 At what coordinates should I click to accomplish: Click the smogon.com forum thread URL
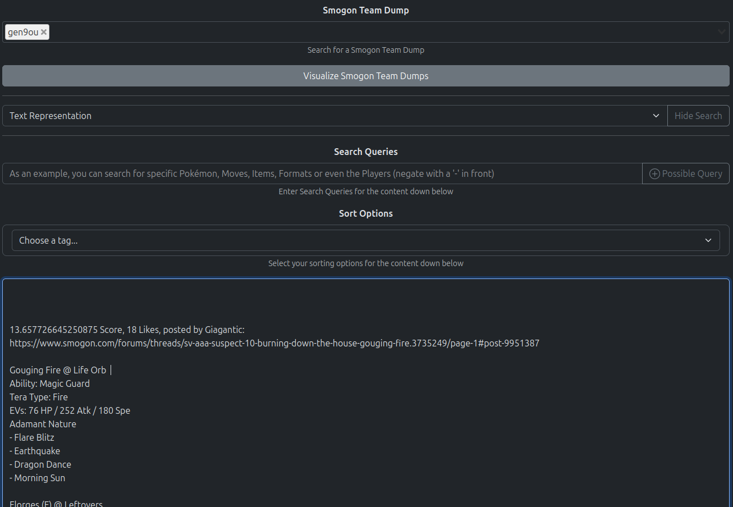click(274, 343)
